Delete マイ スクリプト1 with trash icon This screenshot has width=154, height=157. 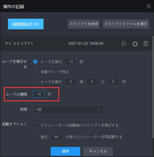146,44
